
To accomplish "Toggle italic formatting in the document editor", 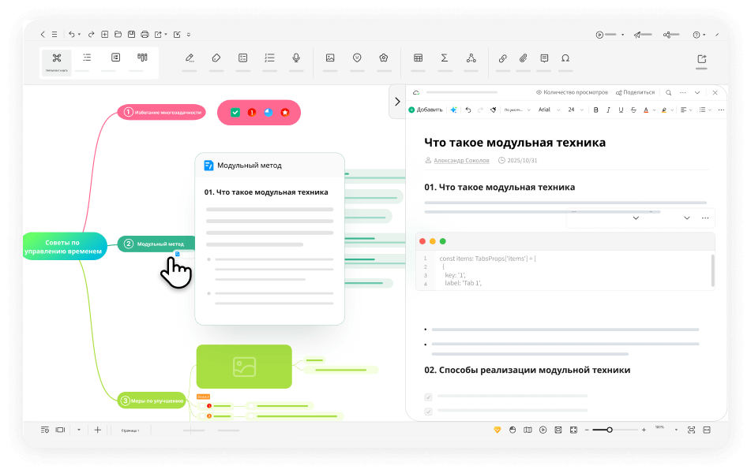I will [x=609, y=110].
